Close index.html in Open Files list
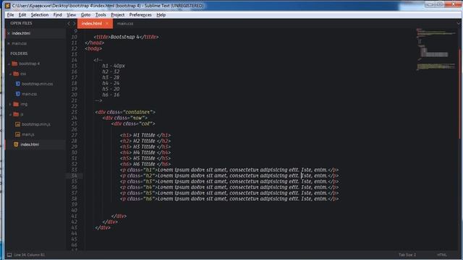Image resolution: width=463 pixels, height=260 pixels. pos(9,33)
